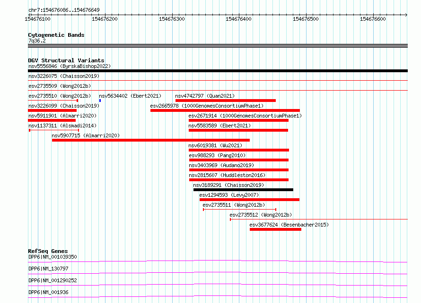Click the RefSeq Genes track heading
421x303 pixels.
pos(48,251)
